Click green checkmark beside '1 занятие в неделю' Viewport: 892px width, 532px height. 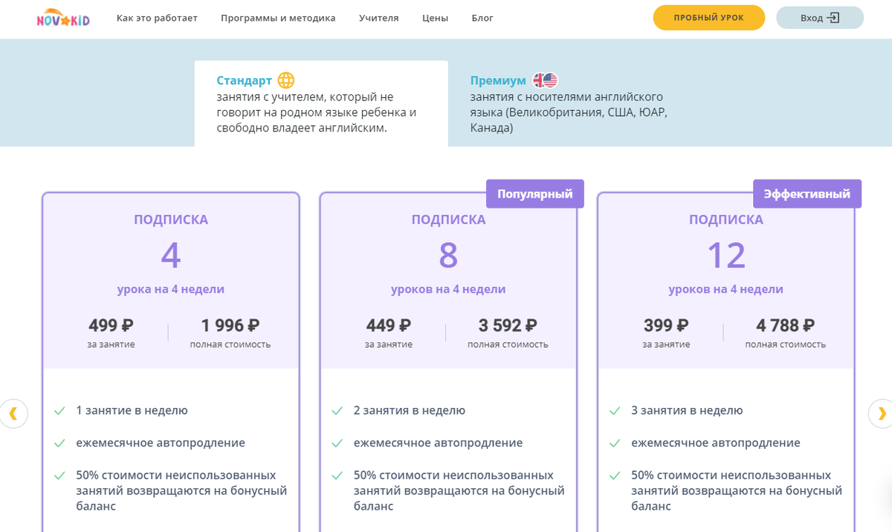point(59,411)
